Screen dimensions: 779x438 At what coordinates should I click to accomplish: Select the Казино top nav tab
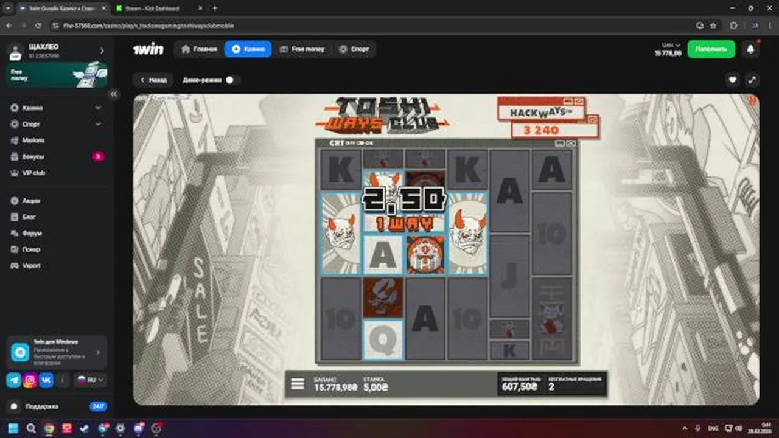(x=248, y=49)
